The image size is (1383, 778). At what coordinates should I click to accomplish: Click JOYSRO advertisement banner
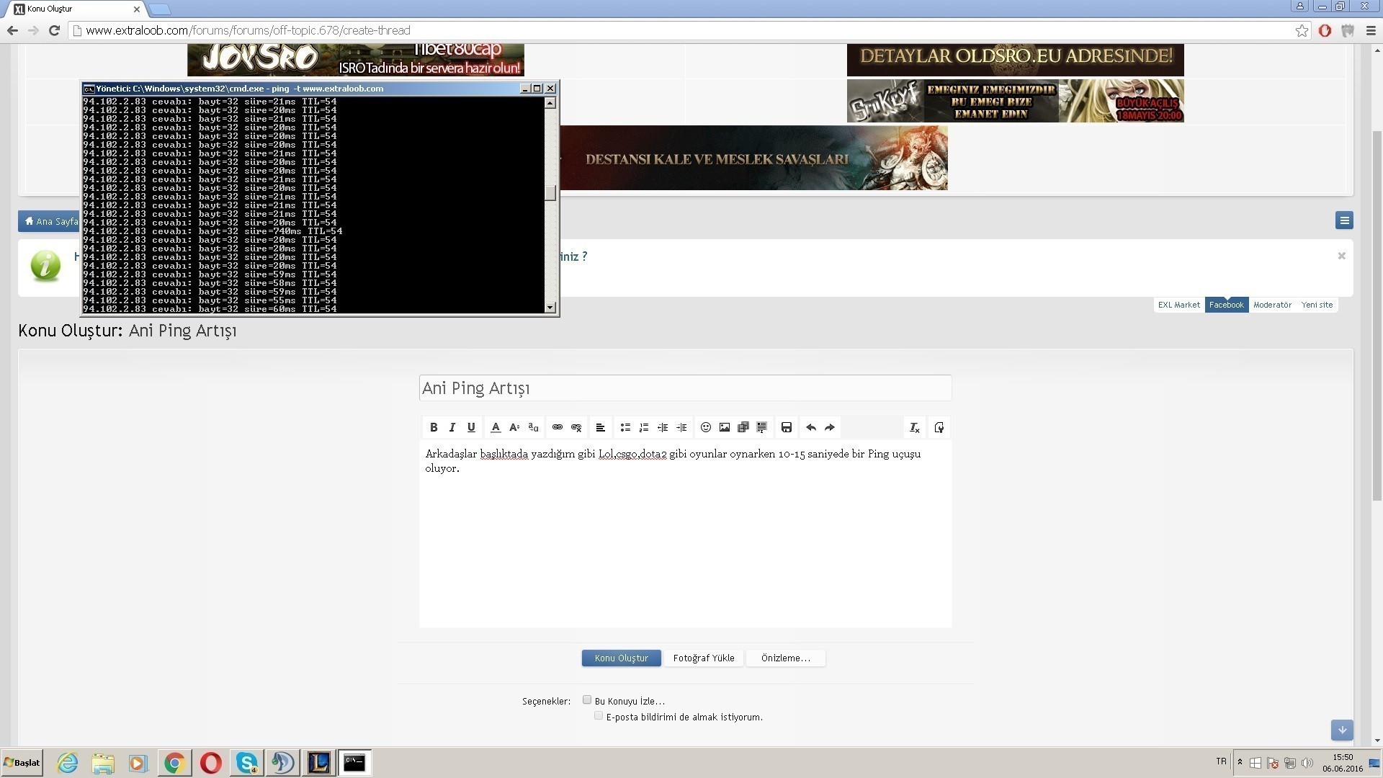click(355, 60)
